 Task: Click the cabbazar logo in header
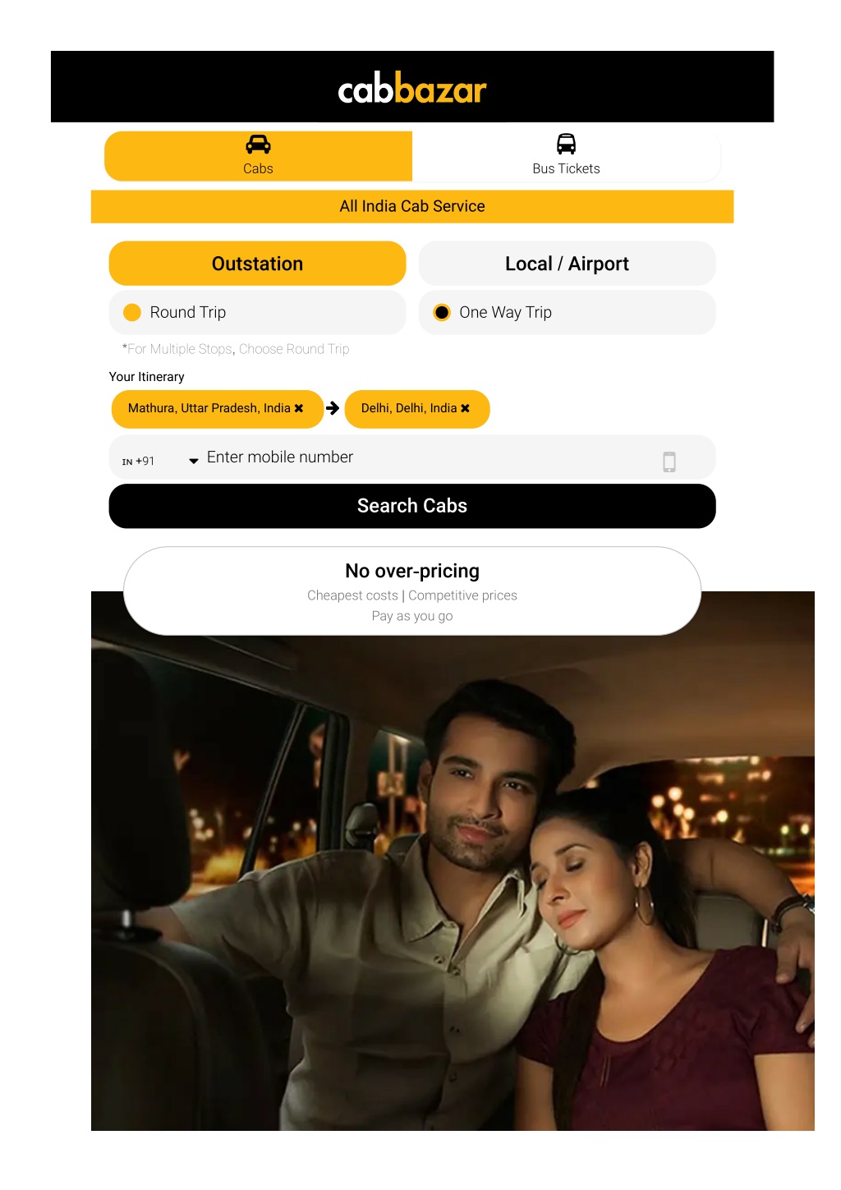(x=412, y=89)
